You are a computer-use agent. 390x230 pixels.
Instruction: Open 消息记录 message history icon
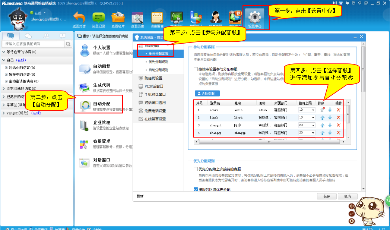pyautogui.click(x=98, y=18)
